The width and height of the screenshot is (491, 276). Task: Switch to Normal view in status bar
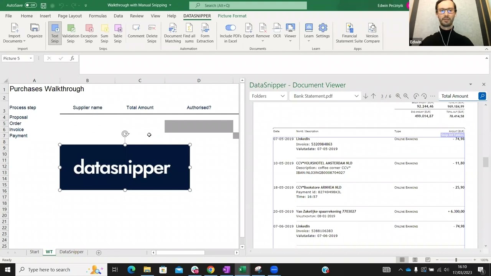click(x=402, y=260)
